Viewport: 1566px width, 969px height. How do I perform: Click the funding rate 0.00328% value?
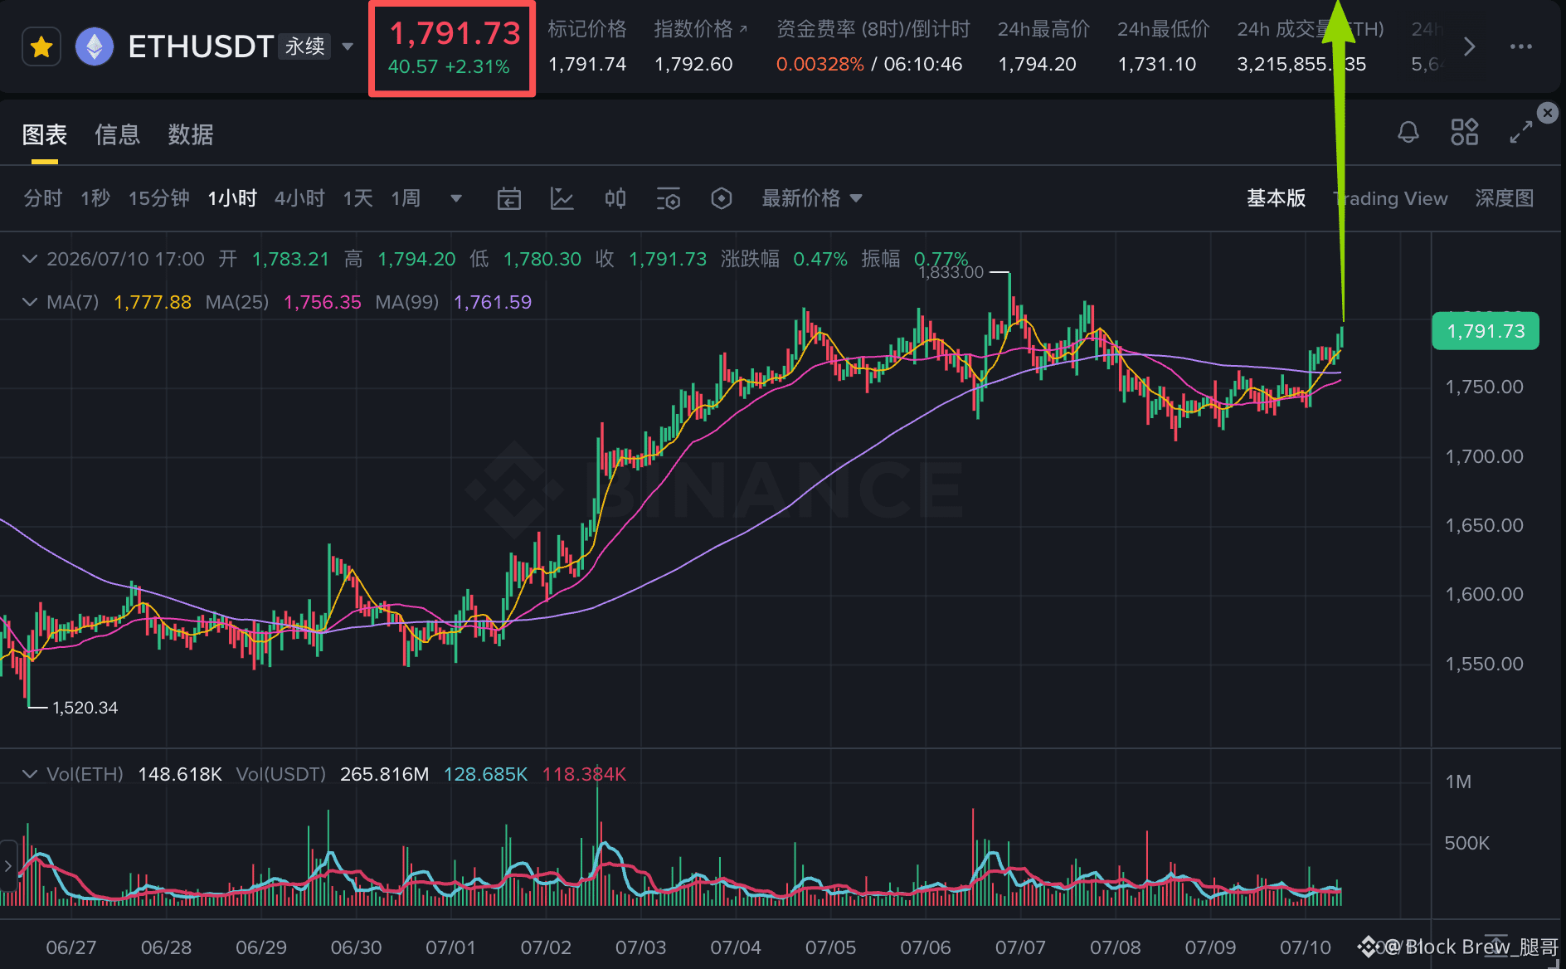point(819,64)
